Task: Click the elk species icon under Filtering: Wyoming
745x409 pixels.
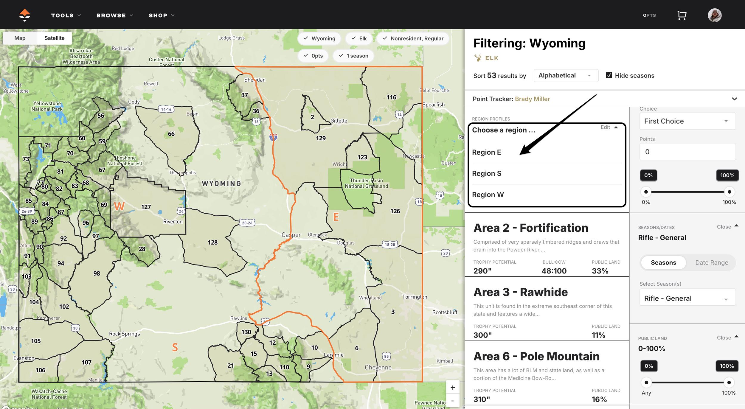Action: [x=478, y=57]
